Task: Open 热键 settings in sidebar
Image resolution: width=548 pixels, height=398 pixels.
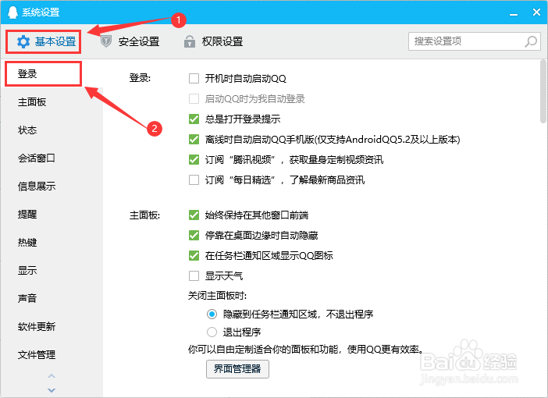Action: (27, 242)
